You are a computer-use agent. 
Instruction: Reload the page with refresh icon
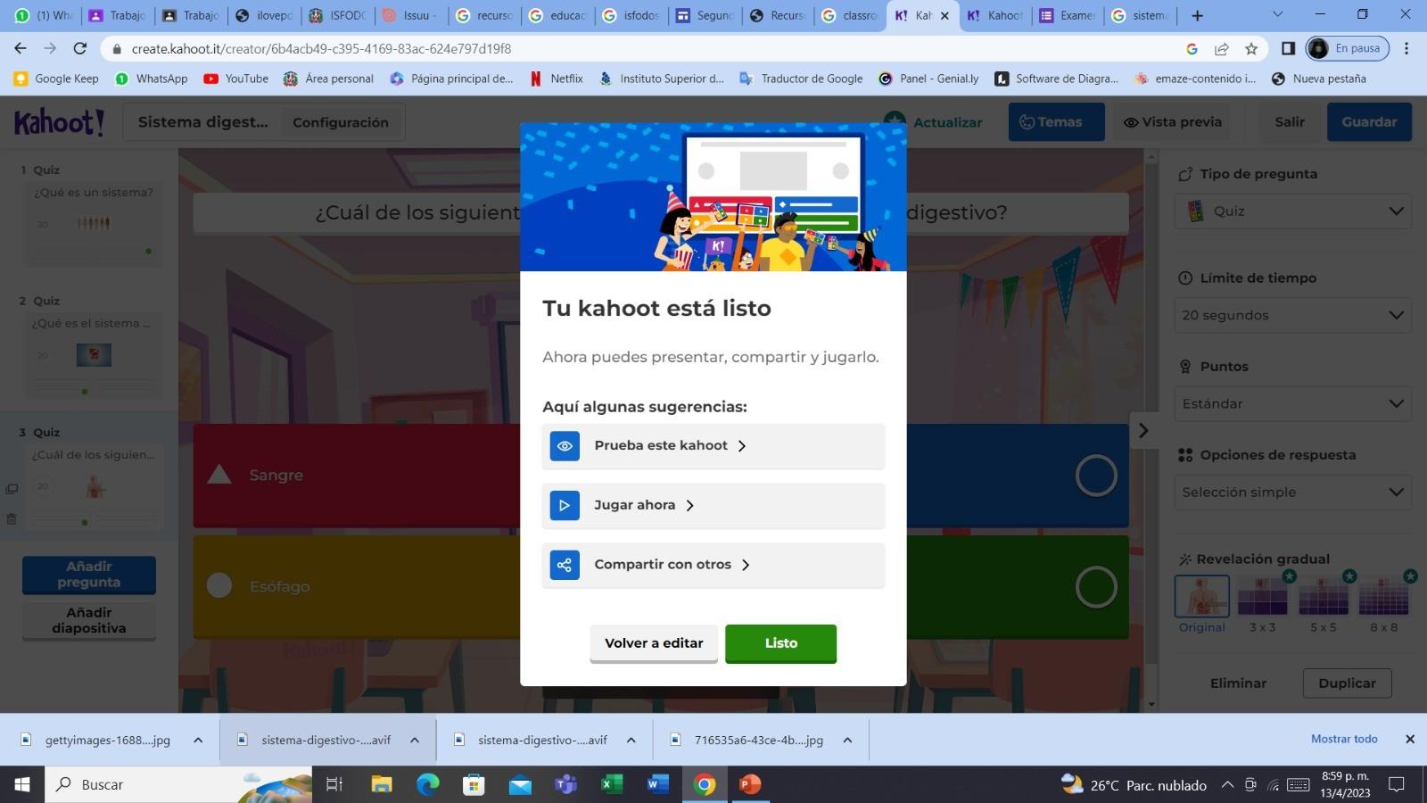(x=80, y=48)
